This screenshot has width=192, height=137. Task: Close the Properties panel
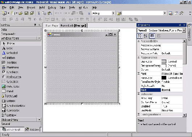184,25
